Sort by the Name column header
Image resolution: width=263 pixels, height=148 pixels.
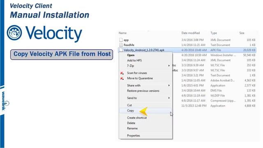click(122, 33)
